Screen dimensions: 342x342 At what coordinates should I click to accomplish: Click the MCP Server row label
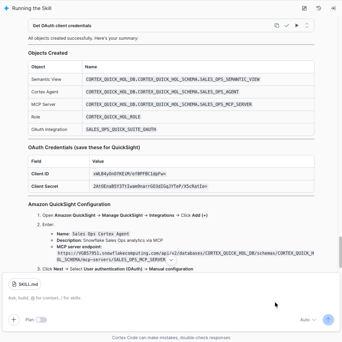43,104
